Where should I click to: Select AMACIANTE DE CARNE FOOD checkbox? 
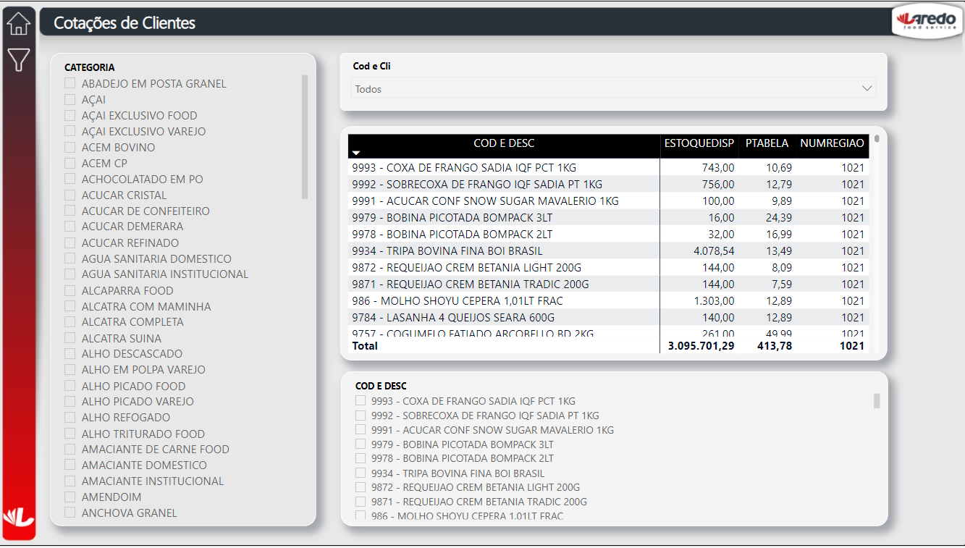tap(70, 449)
